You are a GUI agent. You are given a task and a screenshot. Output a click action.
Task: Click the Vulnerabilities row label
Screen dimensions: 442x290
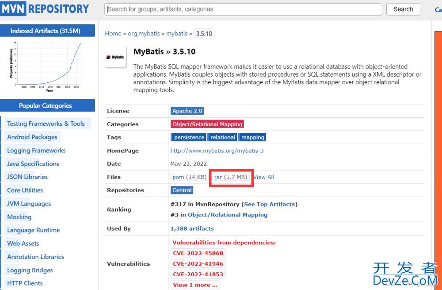(128, 264)
